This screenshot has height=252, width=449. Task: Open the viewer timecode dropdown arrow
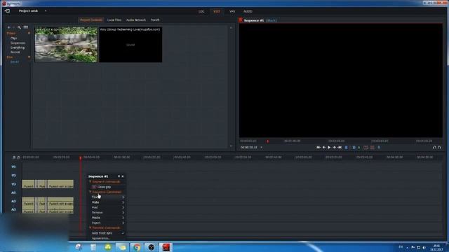261,148
